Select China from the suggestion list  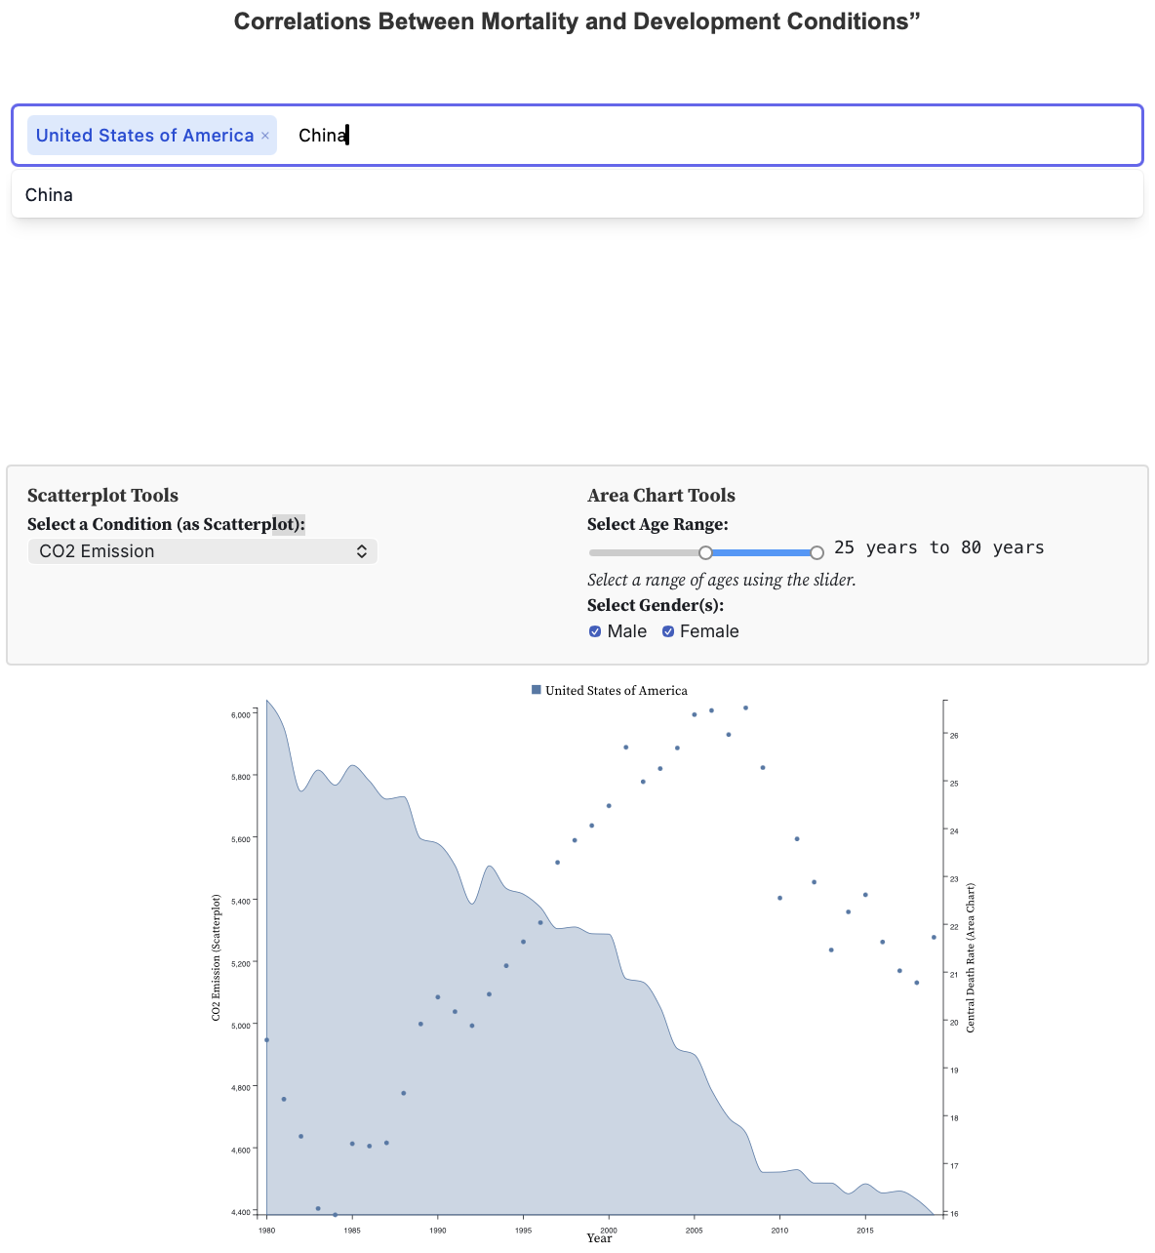coord(49,195)
